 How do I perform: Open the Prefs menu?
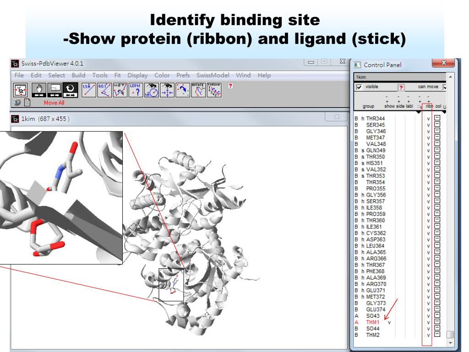tap(183, 75)
